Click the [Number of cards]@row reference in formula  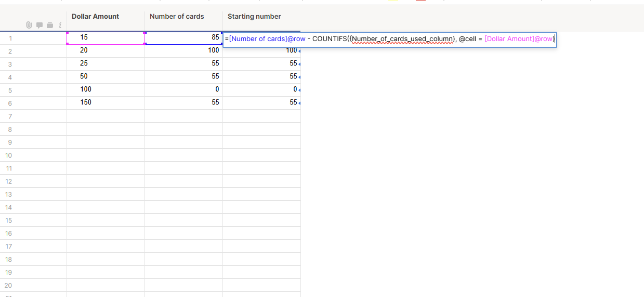pyautogui.click(x=267, y=39)
